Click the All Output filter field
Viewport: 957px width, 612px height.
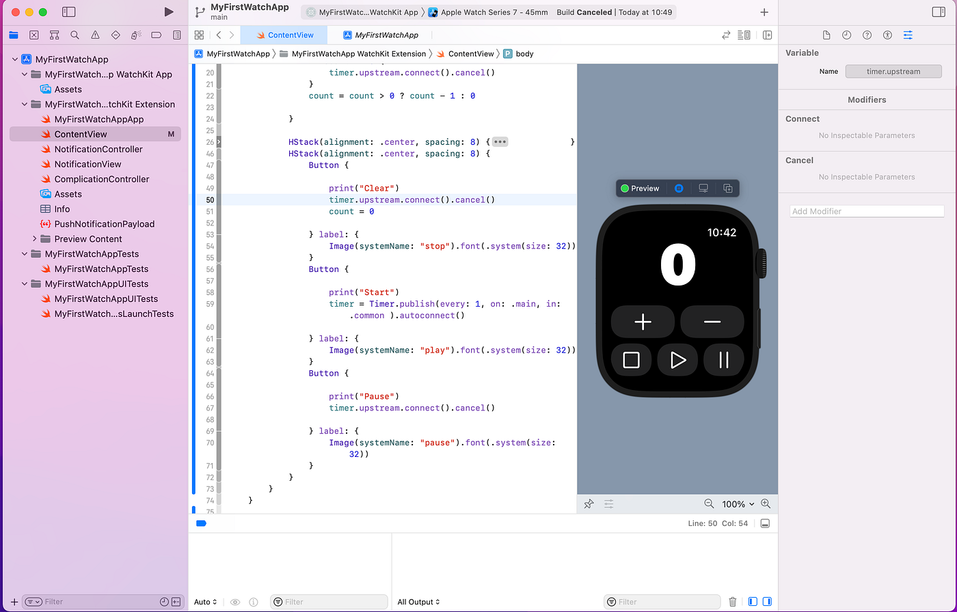point(418,602)
